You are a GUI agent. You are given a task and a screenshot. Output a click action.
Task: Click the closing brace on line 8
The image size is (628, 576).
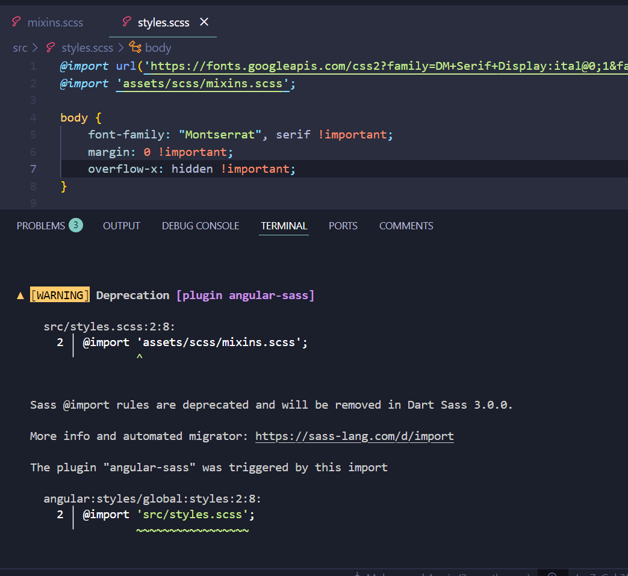(64, 187)
